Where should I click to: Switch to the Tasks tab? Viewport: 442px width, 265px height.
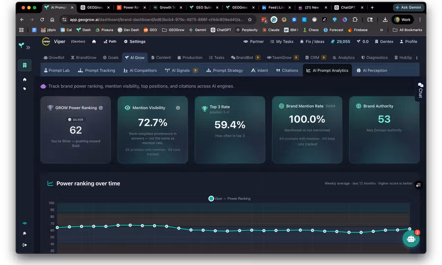(x=217, y=57)
